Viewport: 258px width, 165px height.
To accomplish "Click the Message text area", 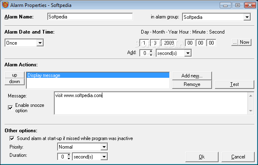I will (151, 103).
